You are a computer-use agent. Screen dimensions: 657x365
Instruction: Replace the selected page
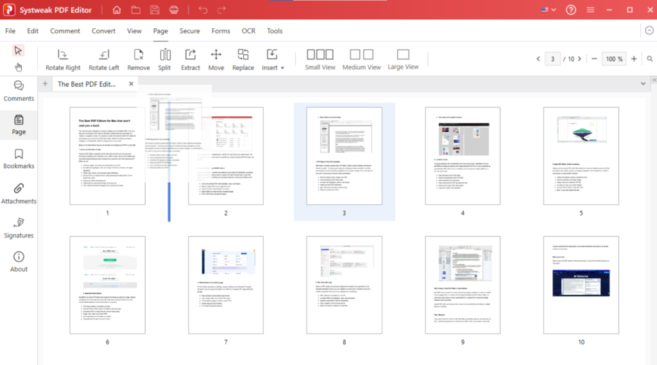coord(243,60)
